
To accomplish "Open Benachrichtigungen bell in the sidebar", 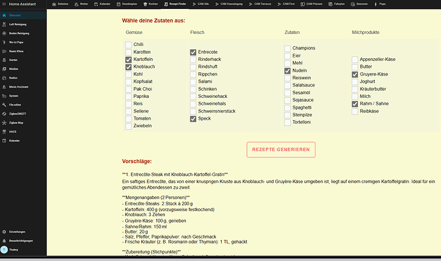I will (x=4, y=241).
